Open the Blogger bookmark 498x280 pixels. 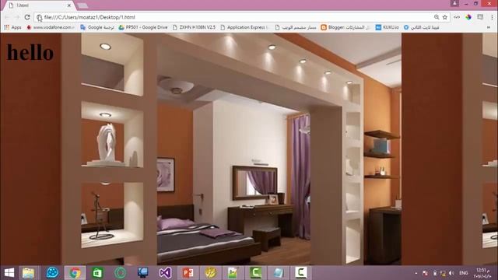pyautogui.click(x=345, y=28)
